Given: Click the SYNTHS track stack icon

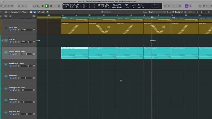Looking at the screenshot, I should (x=6, y=41).
